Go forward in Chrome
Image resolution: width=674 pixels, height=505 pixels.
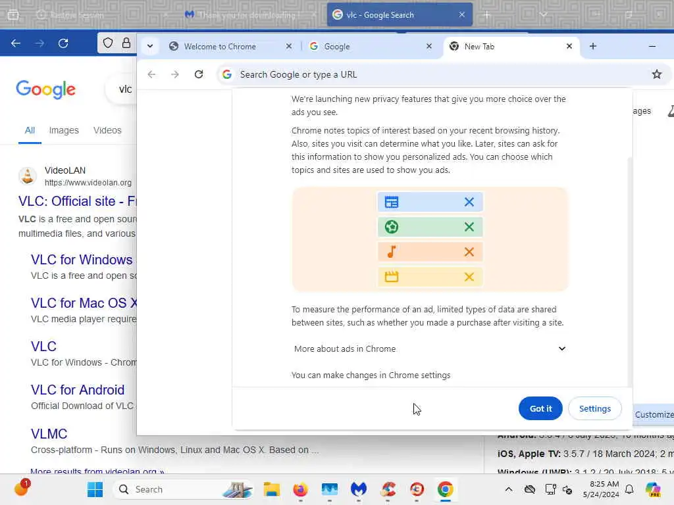tap(175, 74)
